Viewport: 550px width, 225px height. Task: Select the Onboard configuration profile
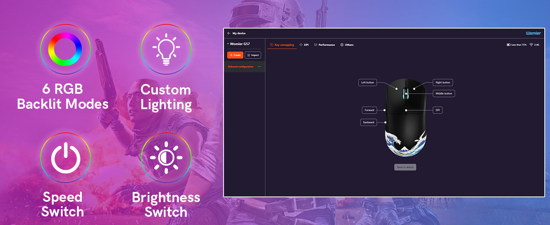[x=240, y=67]
